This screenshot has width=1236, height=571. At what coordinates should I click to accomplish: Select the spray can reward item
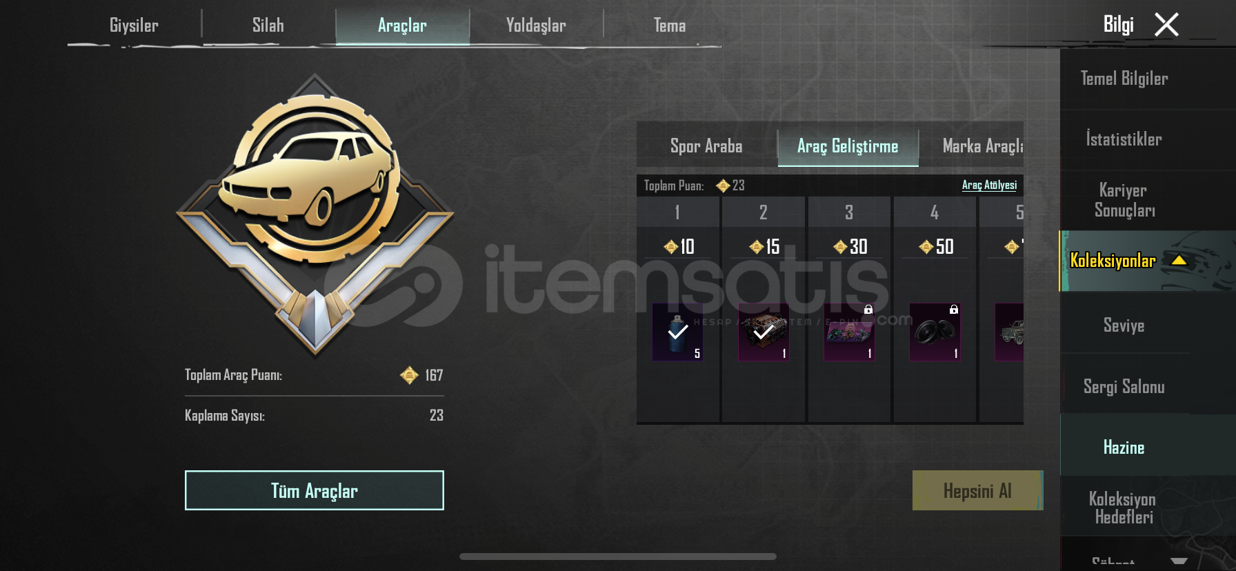coord(678,332)
